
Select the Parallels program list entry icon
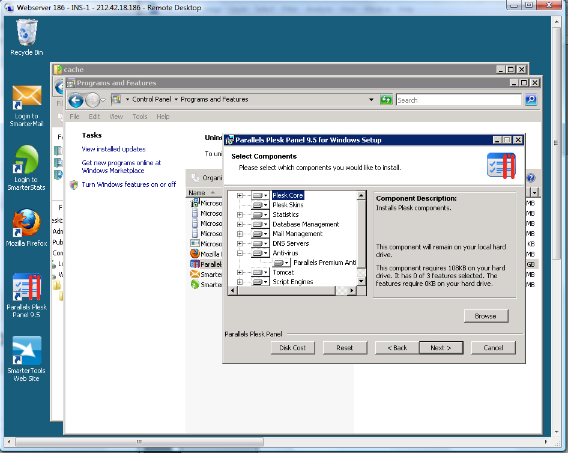[x=195, y=264]
